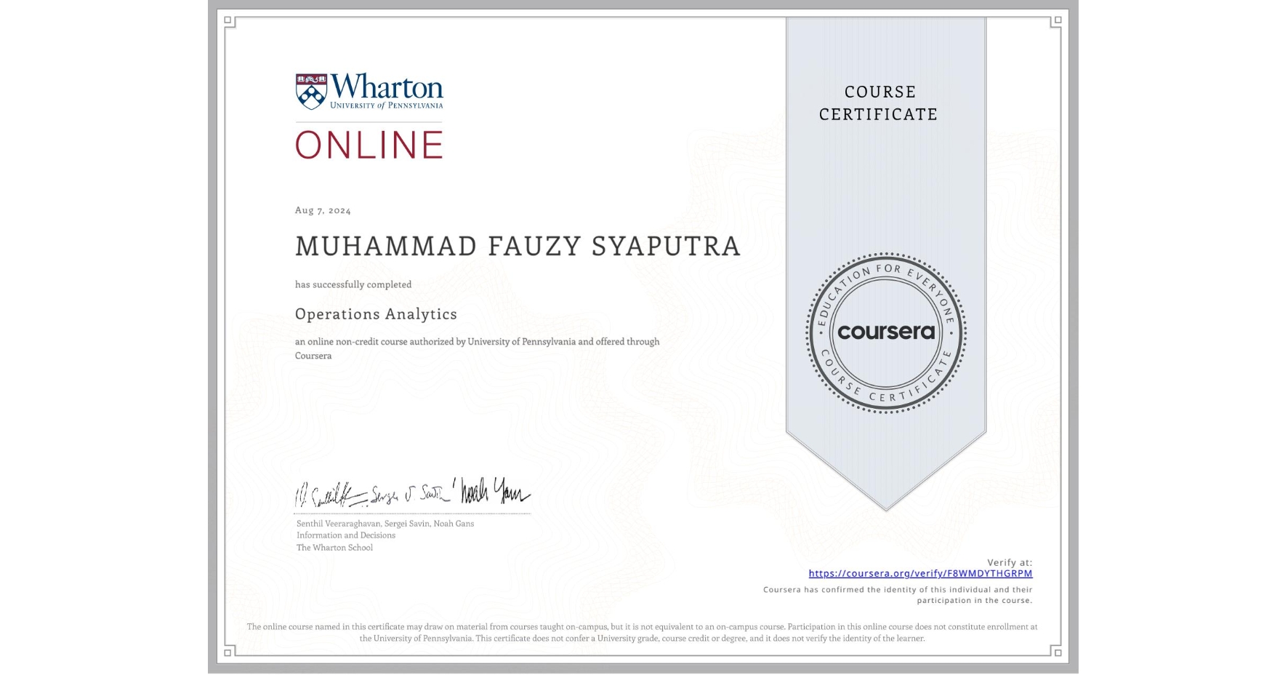Click the Coursera course certificate seal

[885, 333]
